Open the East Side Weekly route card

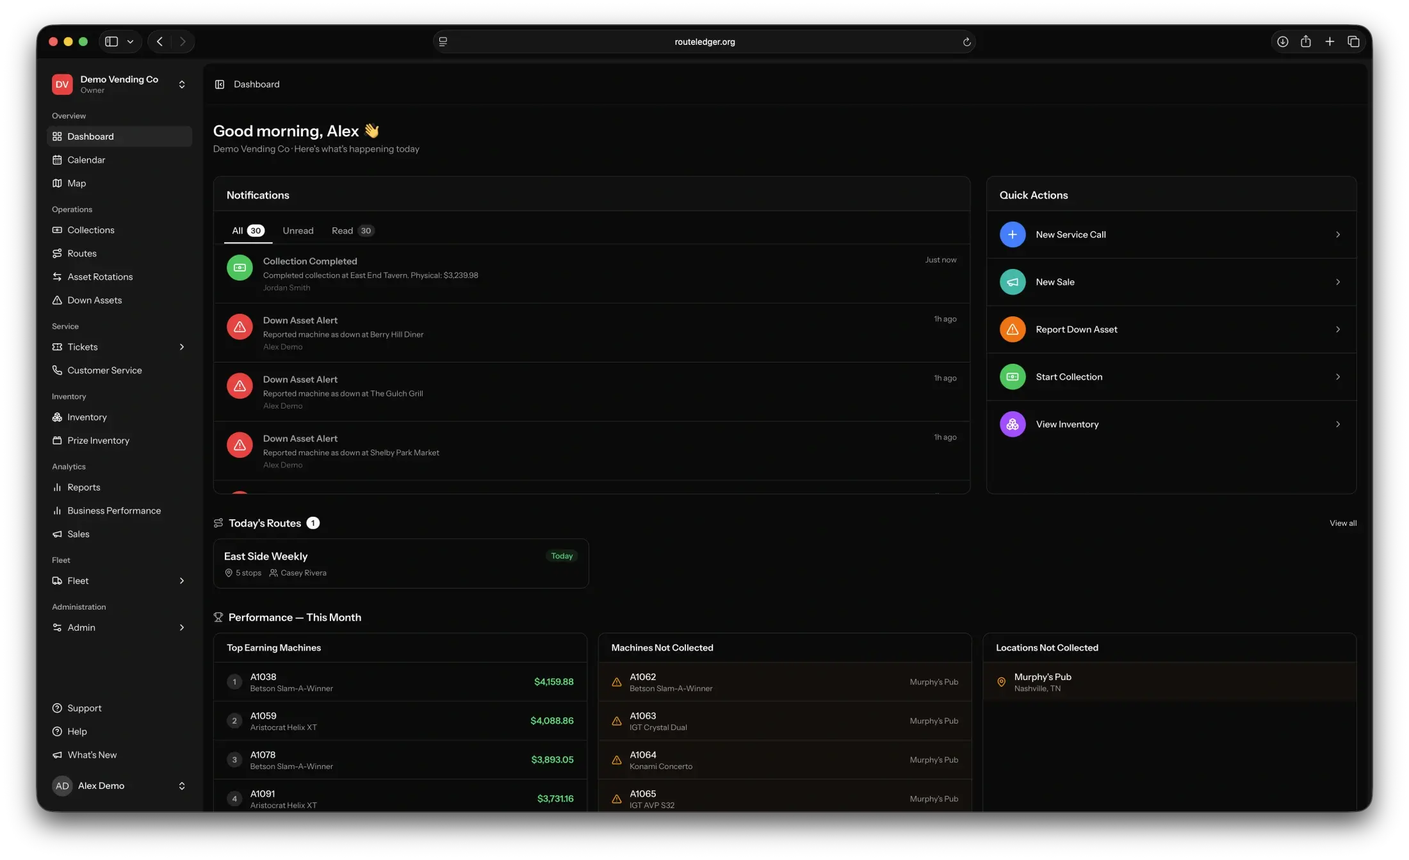[401, 564]
